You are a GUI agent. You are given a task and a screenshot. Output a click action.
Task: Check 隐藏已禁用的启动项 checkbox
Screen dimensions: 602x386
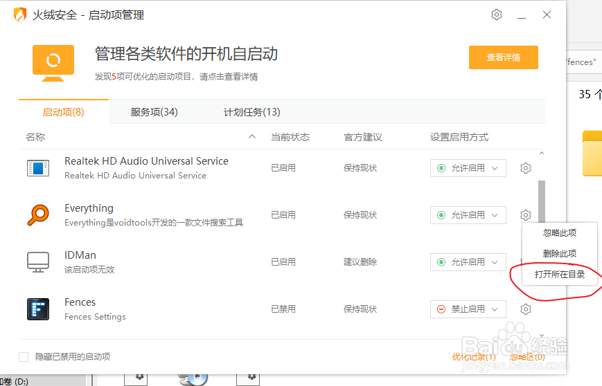[x=24, y=357]
